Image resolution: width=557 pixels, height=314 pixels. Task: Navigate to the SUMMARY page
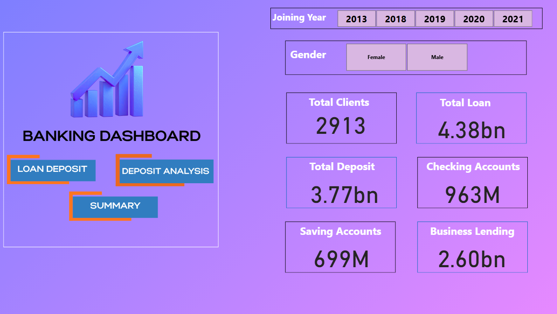coord(114,206)
